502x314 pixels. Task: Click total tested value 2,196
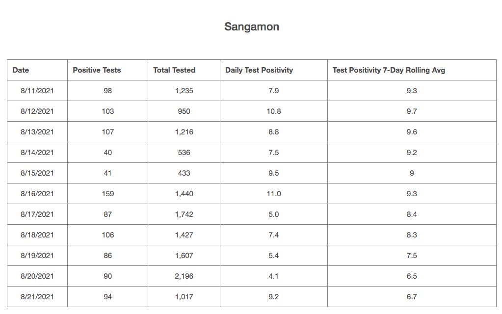184,276
